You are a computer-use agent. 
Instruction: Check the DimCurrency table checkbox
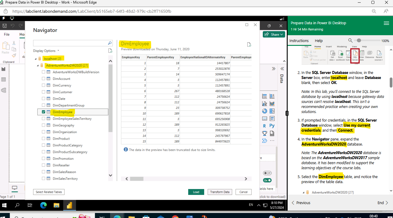[44, 85]
